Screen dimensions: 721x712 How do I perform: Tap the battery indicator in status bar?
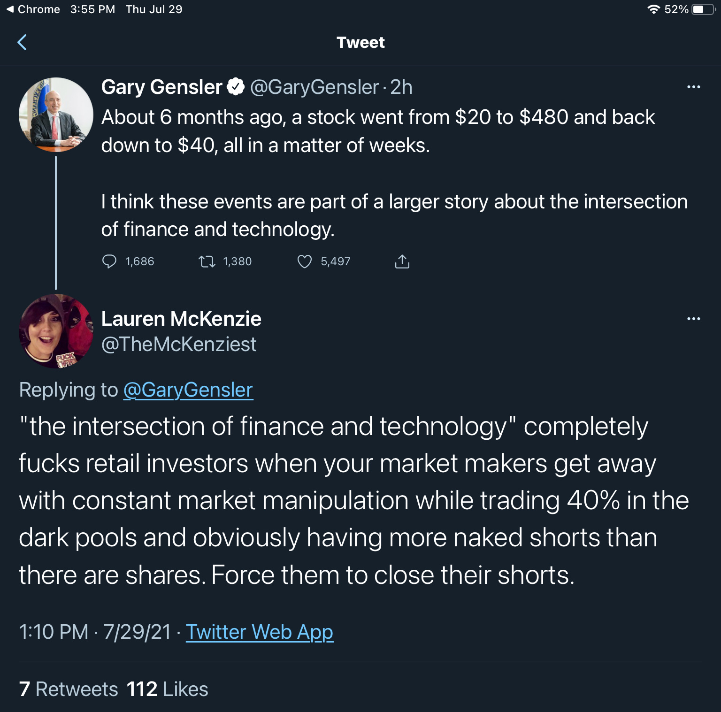[x=703, y=9]
